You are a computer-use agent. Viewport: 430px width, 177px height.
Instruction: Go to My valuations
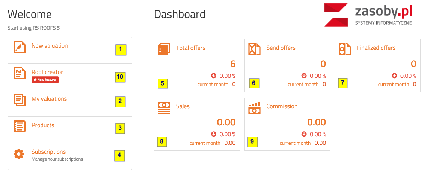pos(49,99)
